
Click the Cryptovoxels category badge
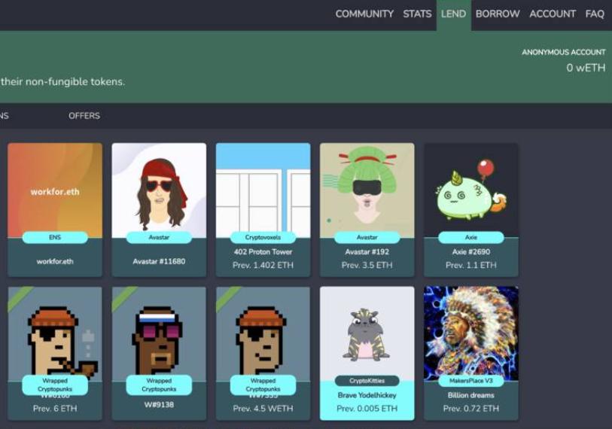[x=263, y=237]
